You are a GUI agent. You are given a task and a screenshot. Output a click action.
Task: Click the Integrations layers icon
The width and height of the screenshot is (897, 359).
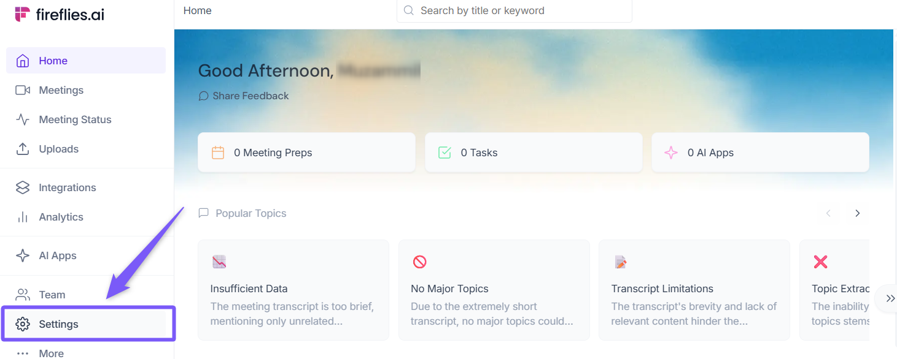(23, 187)
